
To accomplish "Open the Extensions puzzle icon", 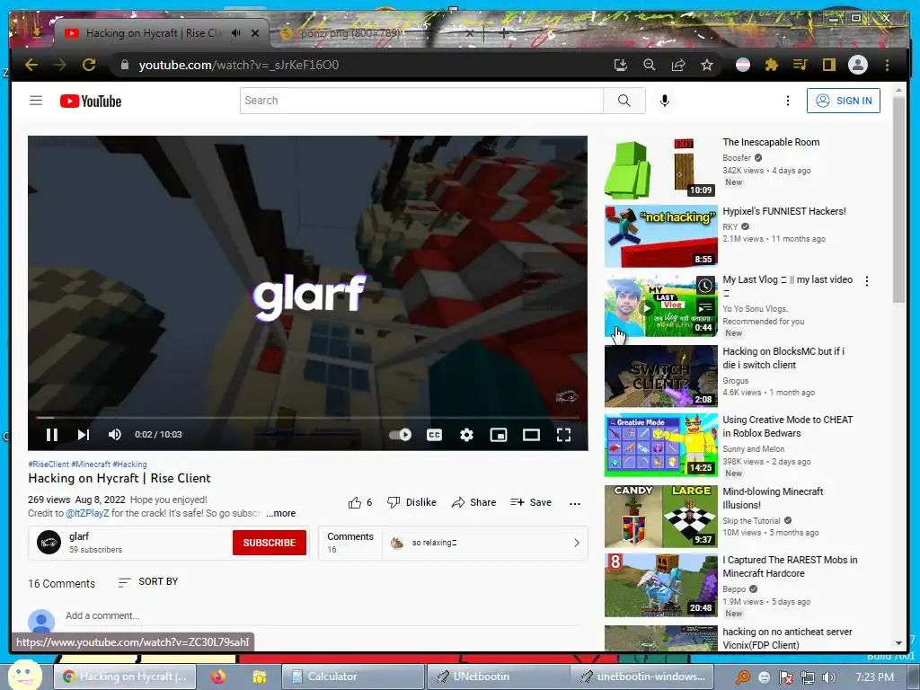I will [771, 65].
